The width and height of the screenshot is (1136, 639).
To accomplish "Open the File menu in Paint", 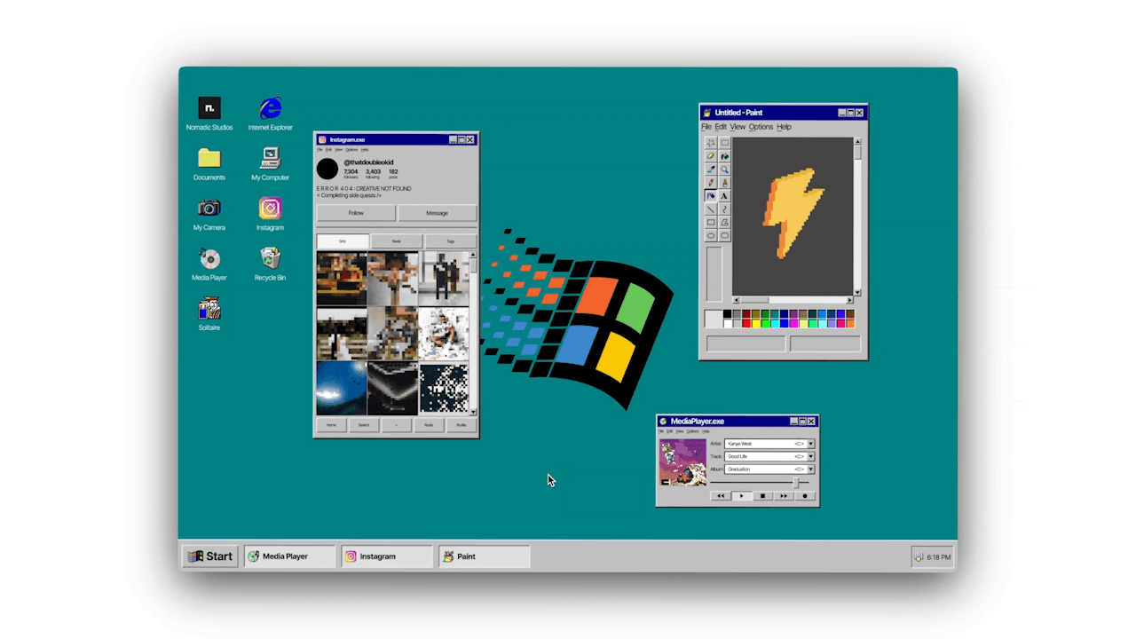I will click(706, 127).
